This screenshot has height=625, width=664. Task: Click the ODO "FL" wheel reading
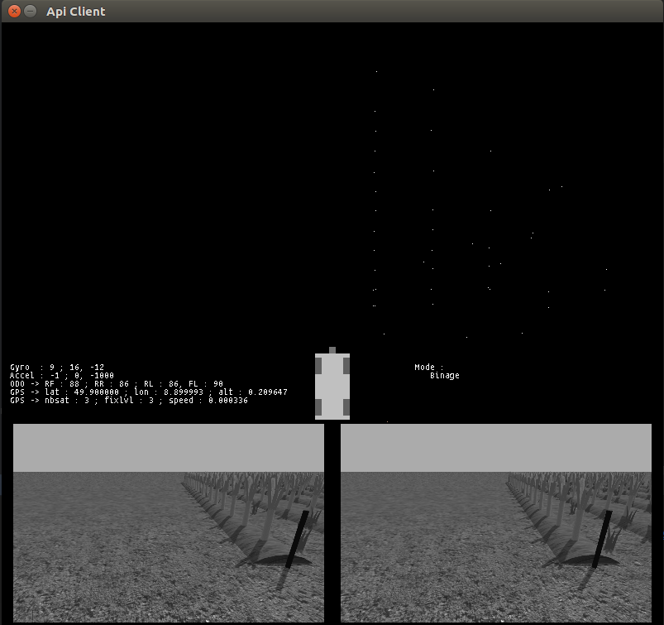[206, 384]
